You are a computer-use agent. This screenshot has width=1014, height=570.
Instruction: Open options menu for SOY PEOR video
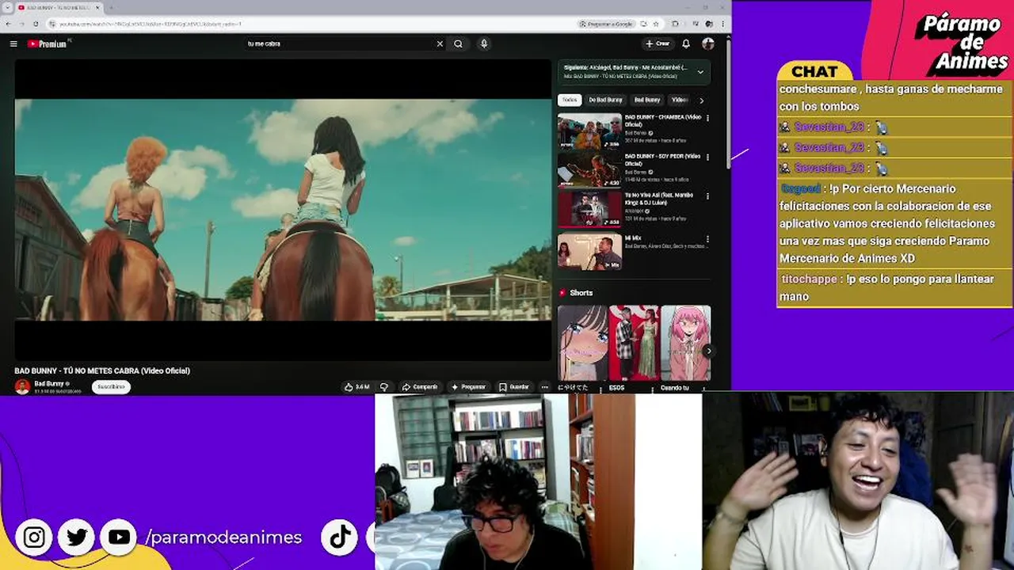coord(707,158)
